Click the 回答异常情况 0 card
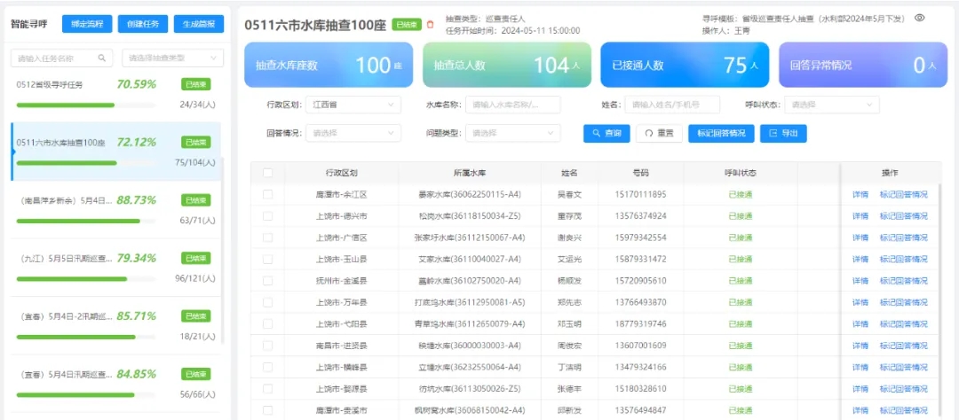 (x=863, y=65)
